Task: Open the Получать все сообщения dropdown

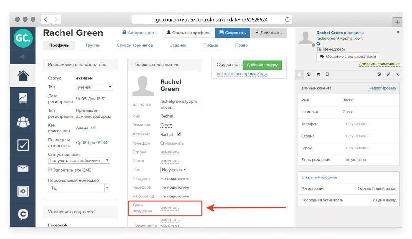Action: pos(79,160)
